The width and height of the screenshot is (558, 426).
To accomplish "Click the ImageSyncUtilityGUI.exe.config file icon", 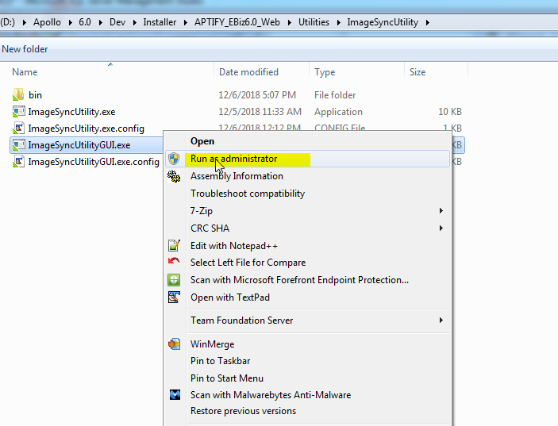I will click(x=19, y=162).
